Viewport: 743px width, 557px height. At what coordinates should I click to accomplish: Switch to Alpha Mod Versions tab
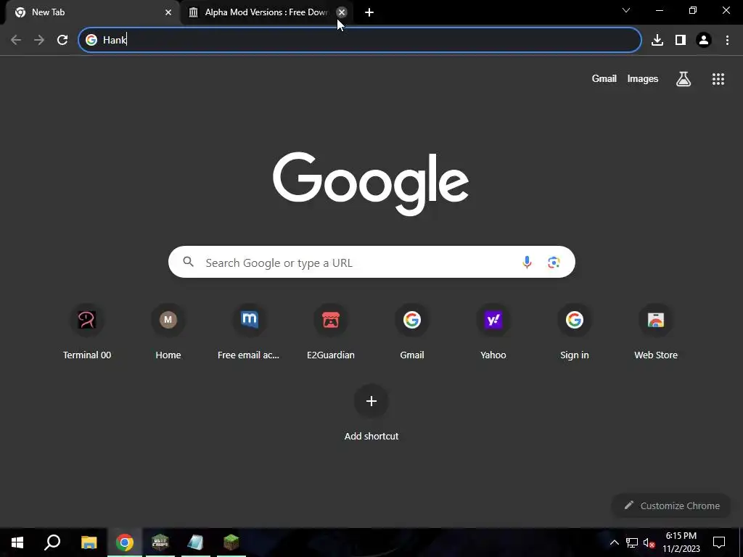(x=267, y=12)
